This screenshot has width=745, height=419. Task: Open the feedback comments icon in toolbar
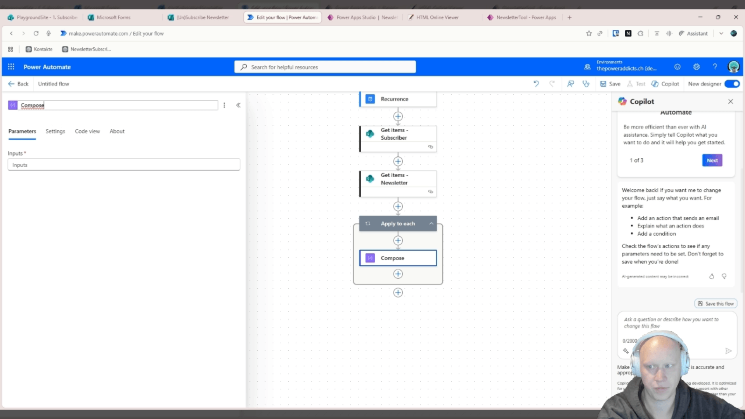click(x=570, y=84)
